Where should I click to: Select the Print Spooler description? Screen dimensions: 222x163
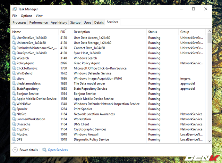click(83, 109)
